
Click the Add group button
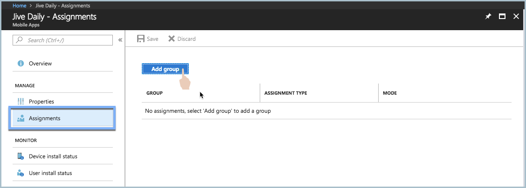(x=165, y=69)
